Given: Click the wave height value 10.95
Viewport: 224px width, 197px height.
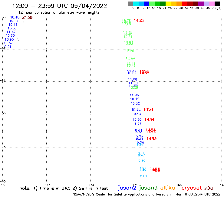Looking at the screenshot, I should (x=9, y=39).
